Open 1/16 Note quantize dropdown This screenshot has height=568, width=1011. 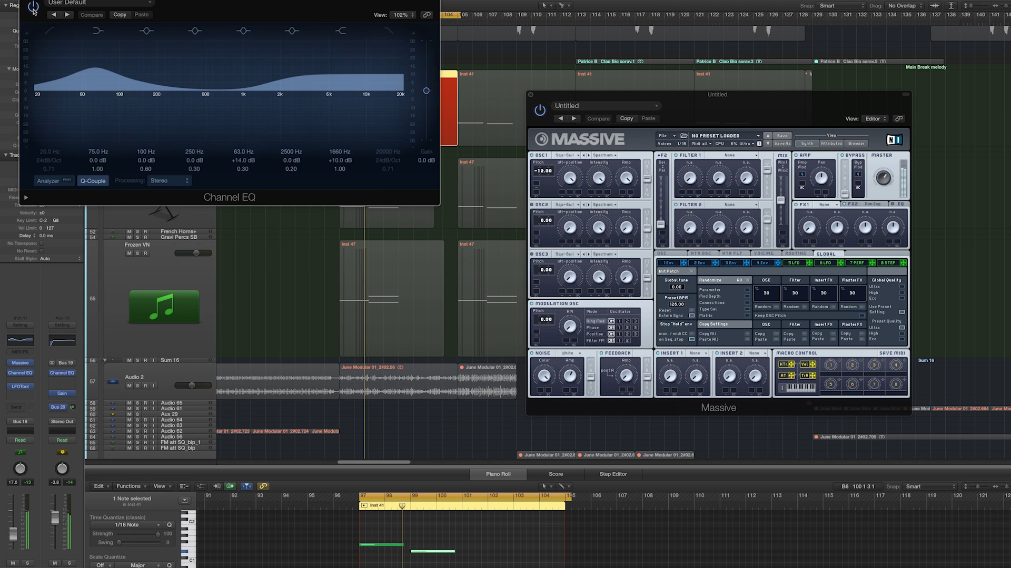point(126,525)
